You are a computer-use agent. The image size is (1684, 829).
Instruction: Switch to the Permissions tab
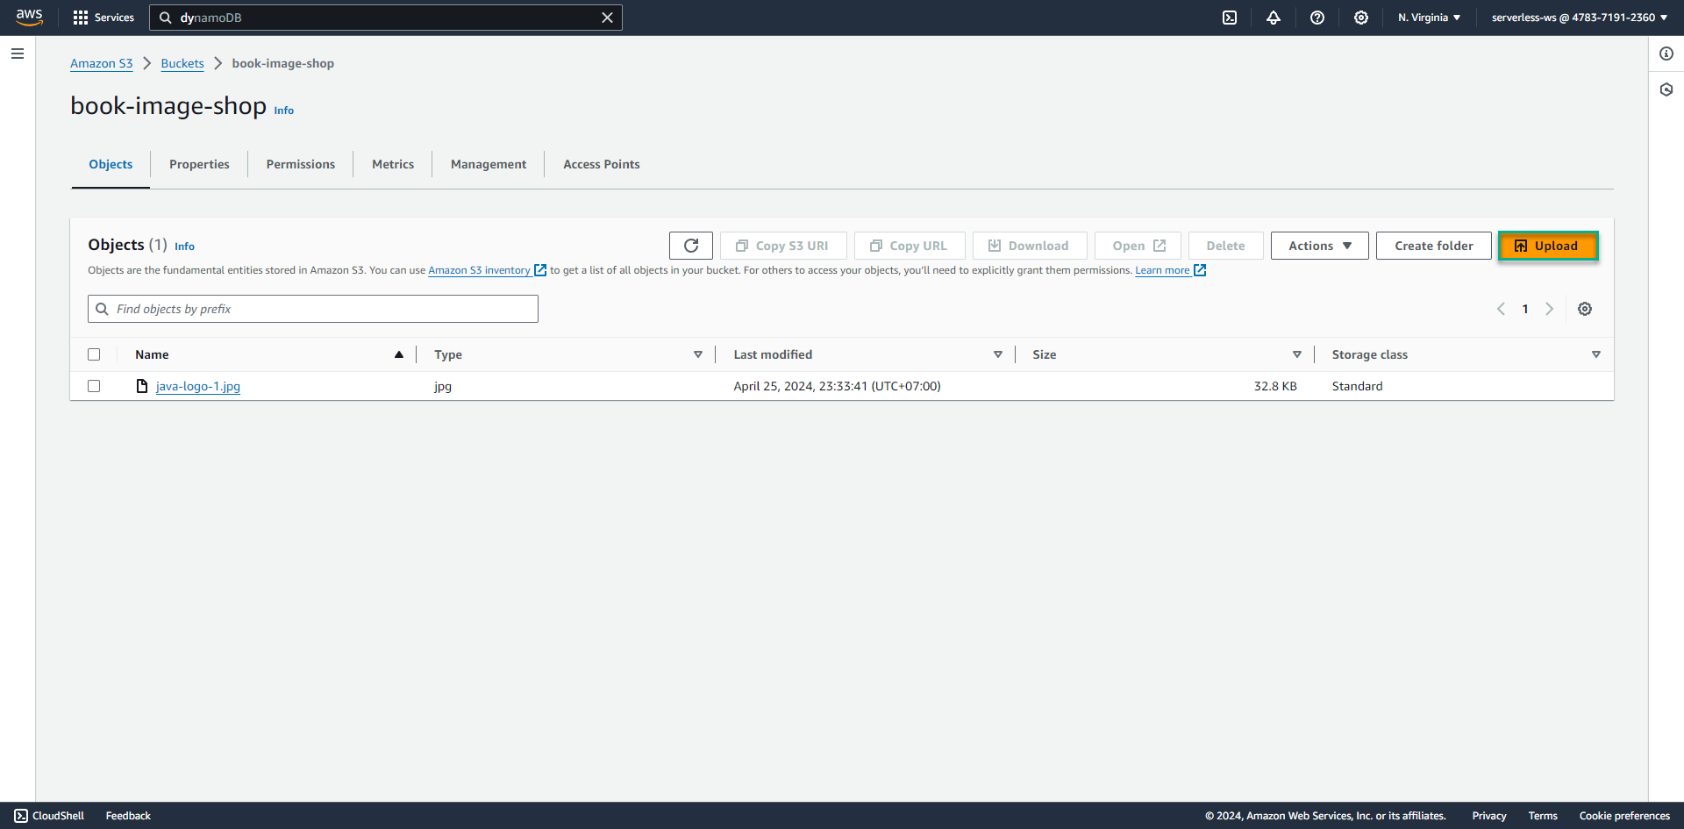pos(301,164)
